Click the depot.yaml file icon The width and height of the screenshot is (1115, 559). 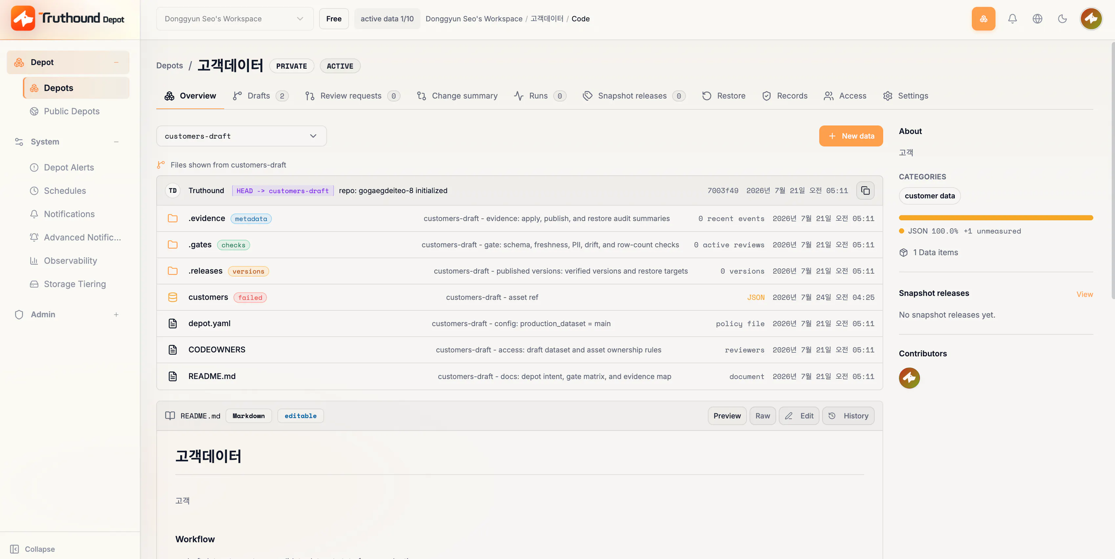tap(172, 324)
